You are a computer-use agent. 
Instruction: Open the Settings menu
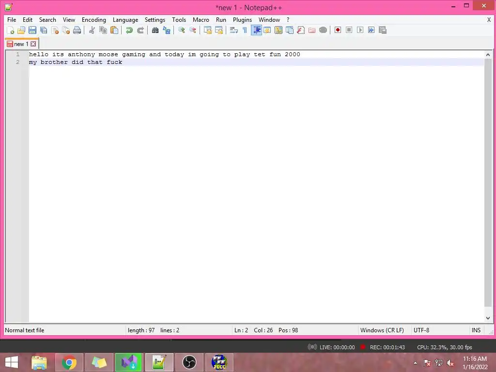point(155,19)
